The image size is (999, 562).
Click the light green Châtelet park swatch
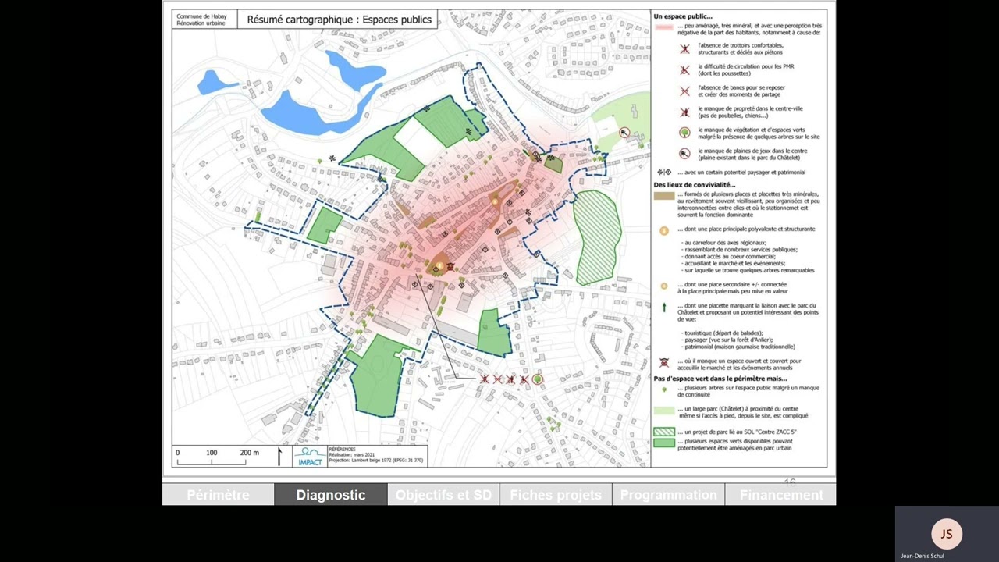click(664, 410)
